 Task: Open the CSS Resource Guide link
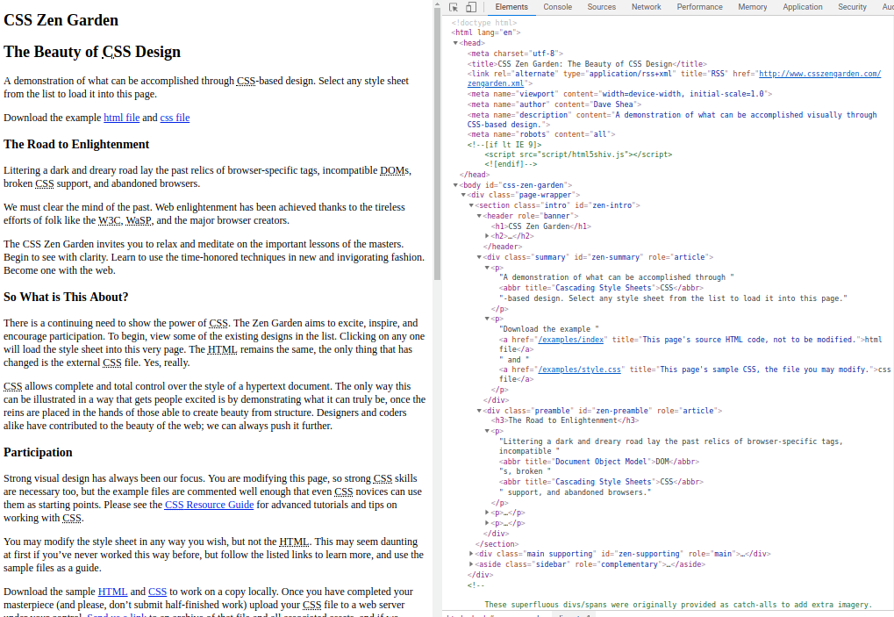[x=210, y=505]
